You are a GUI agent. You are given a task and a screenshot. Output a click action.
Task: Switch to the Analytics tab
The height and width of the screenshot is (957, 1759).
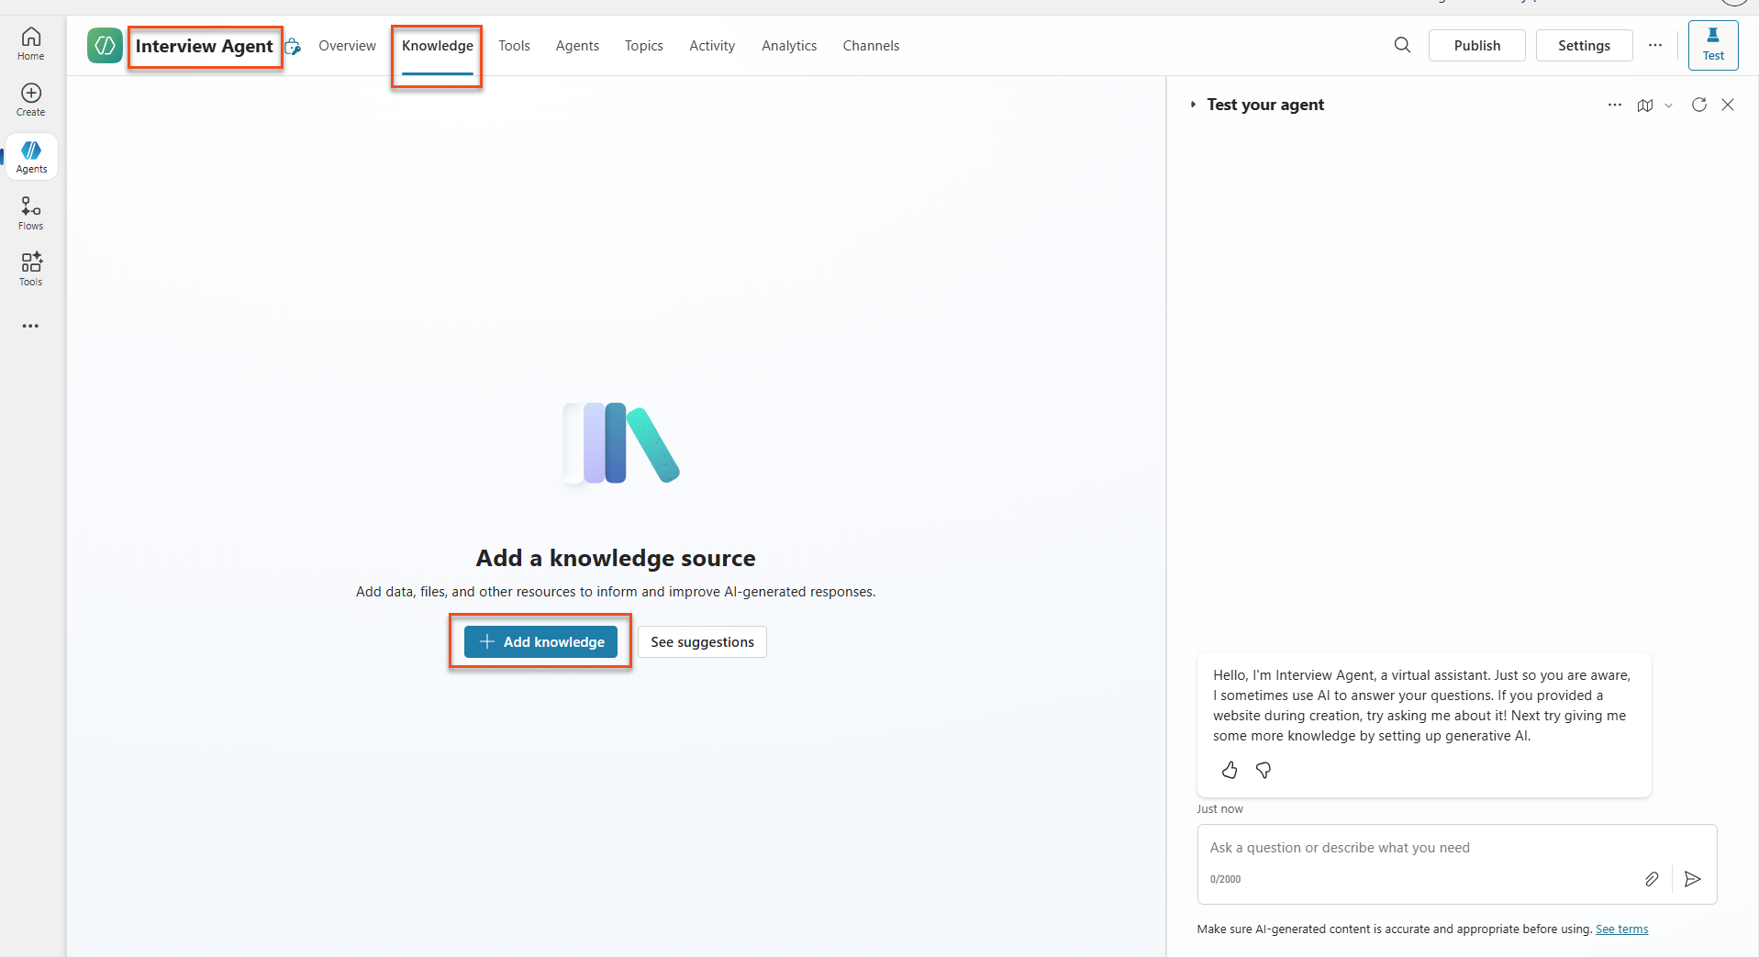point(788,46)
